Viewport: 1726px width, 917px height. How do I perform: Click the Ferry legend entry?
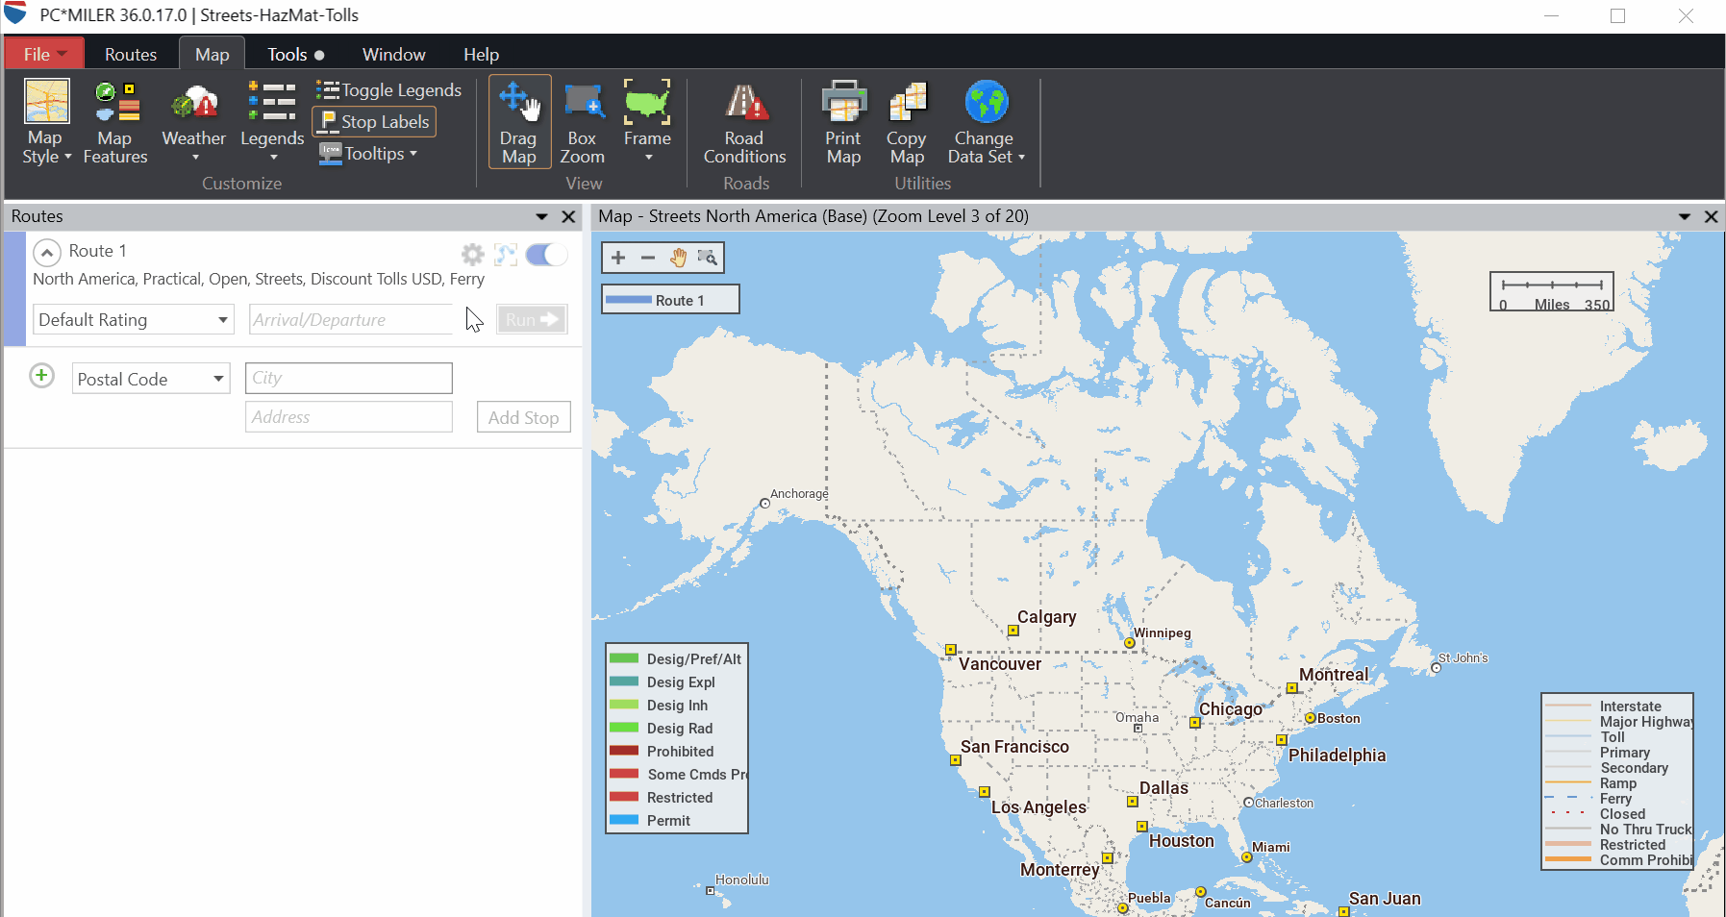(1588, 799)
